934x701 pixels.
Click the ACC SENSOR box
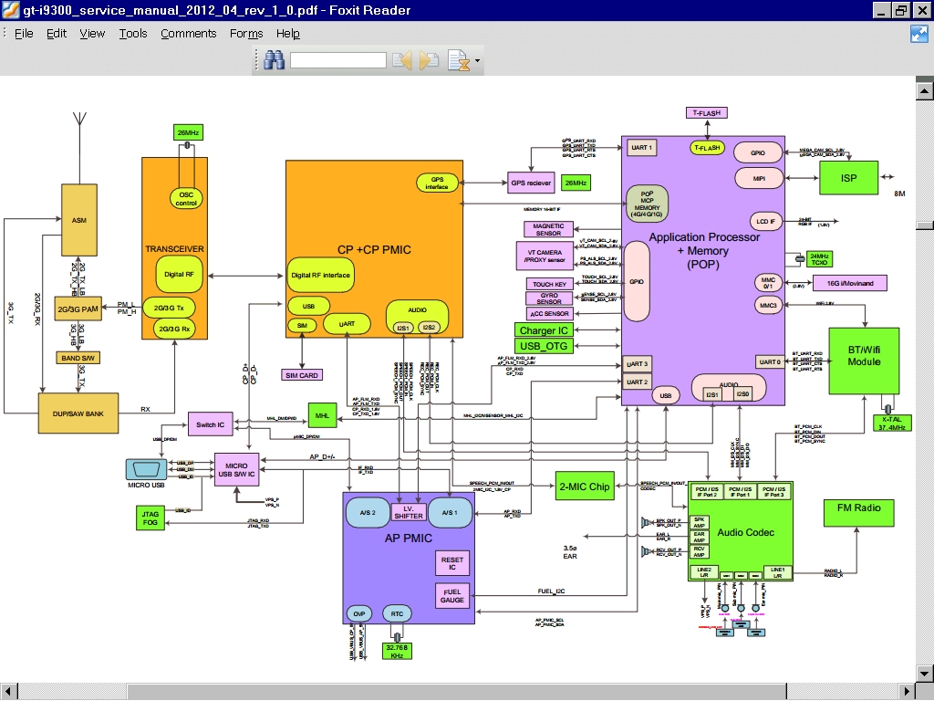(549, 313)
